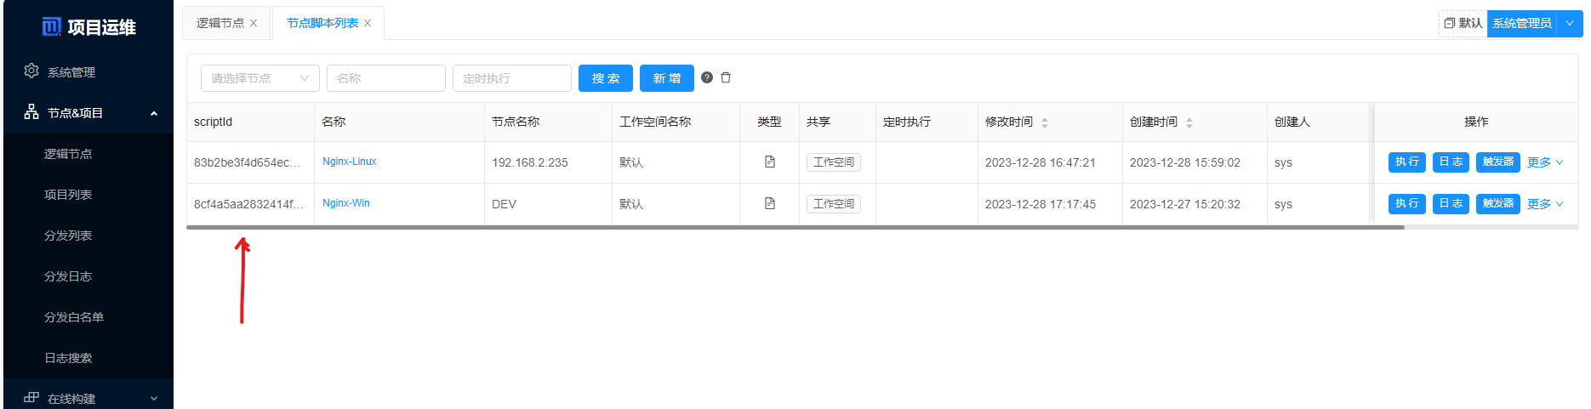Click the script type icon for Nginx-Win
The height and width of the screenshot is (409, 1591).
[769, 204]
